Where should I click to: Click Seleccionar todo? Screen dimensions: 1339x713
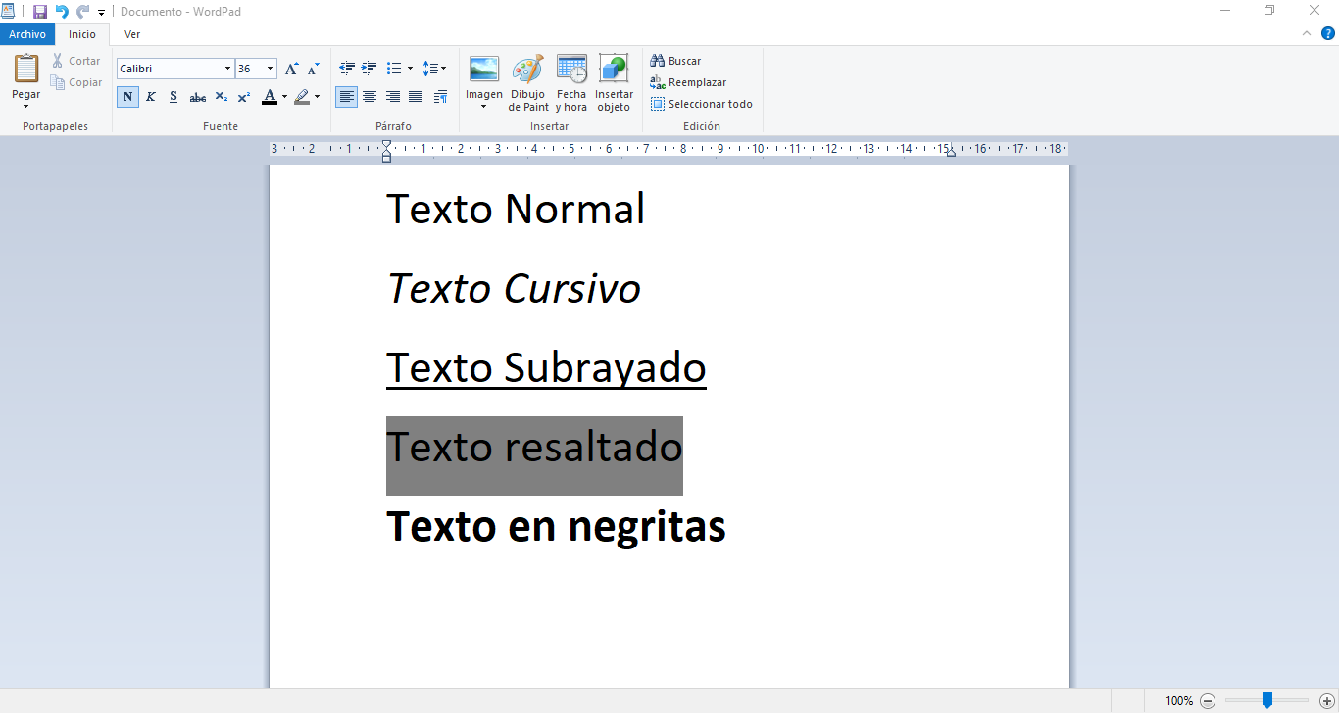(x=702, y=104)
